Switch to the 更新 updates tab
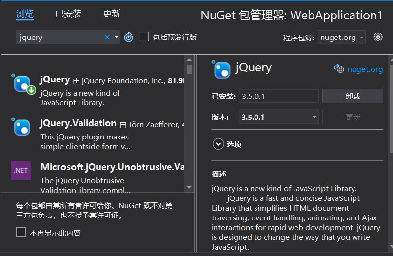This screenshot has width=393, height=256. coord(112,14)
